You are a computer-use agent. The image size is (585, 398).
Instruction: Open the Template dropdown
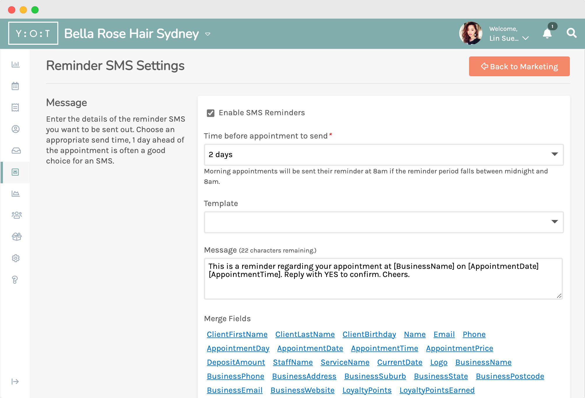tap(384, 222)
